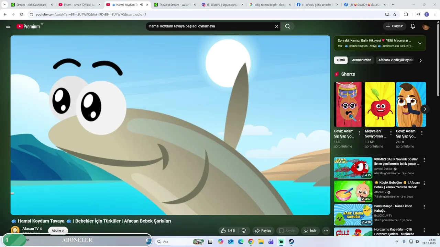Clear the search box with the X

(x=276, y=26)
